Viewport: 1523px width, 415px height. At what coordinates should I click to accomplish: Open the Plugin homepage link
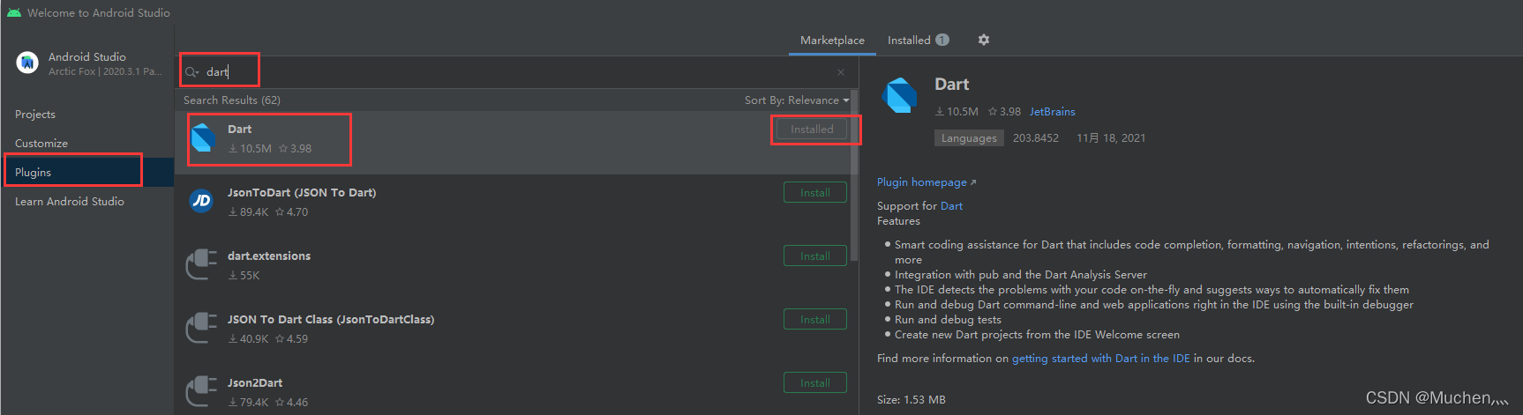(927, 182)
